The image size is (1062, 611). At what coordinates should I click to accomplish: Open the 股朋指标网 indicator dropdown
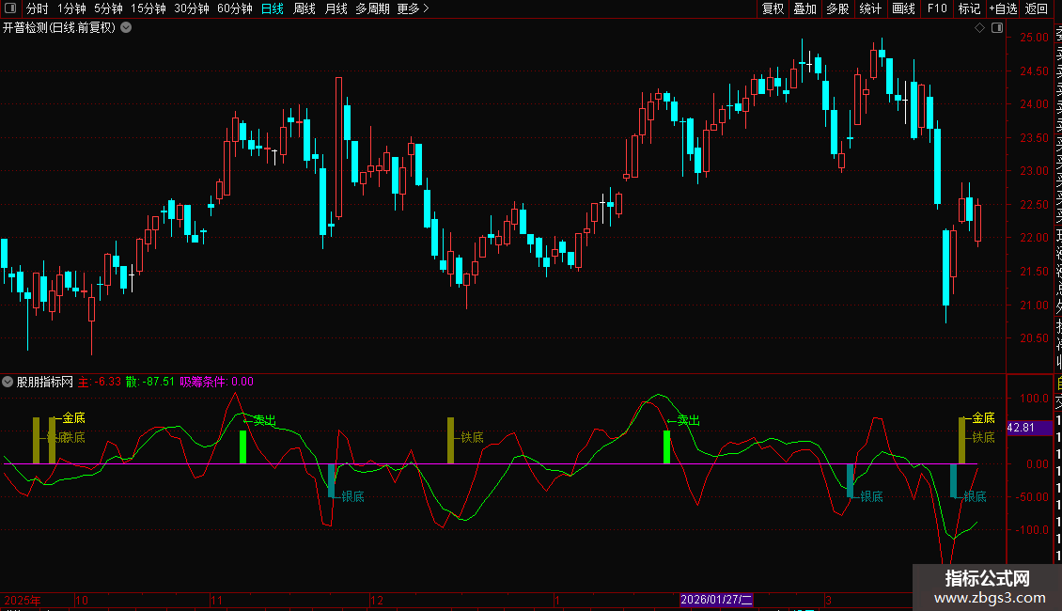point(8,382)
